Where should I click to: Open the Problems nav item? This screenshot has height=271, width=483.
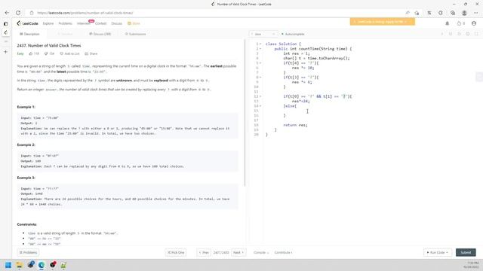[66, 23]
